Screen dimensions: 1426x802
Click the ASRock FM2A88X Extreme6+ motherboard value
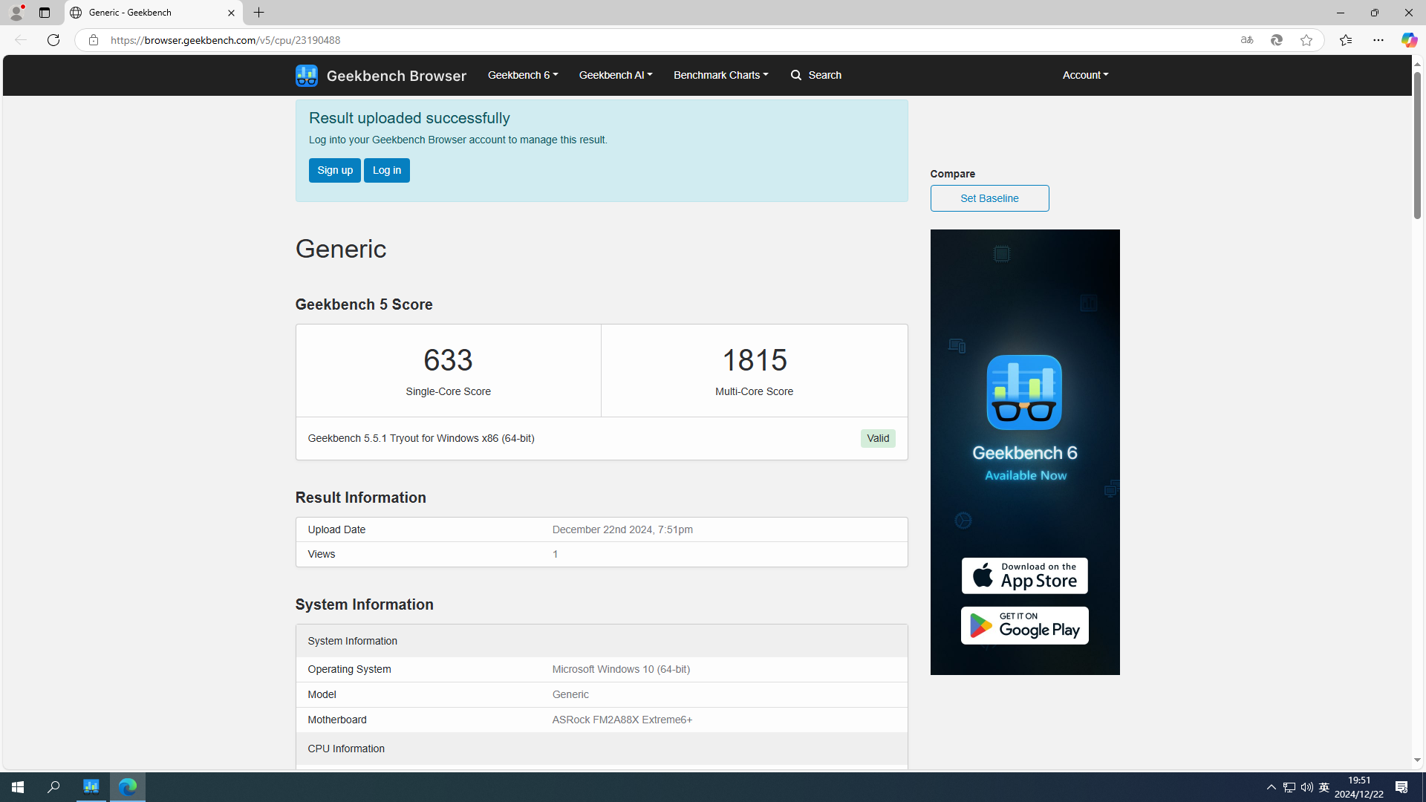(x=622, y=720)
